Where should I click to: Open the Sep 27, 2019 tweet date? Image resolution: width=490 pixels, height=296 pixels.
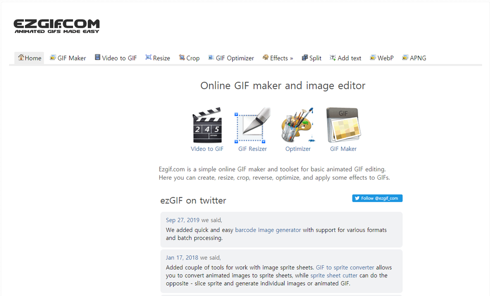tap(183, 220)
